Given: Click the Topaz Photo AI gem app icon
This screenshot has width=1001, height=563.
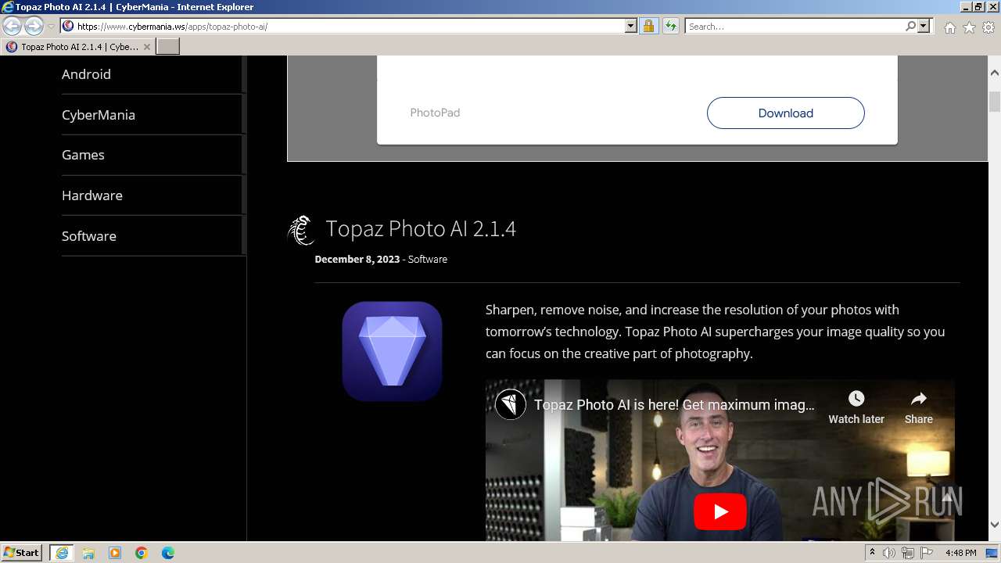Looking at the screenshot, I should tap(392, 351).
